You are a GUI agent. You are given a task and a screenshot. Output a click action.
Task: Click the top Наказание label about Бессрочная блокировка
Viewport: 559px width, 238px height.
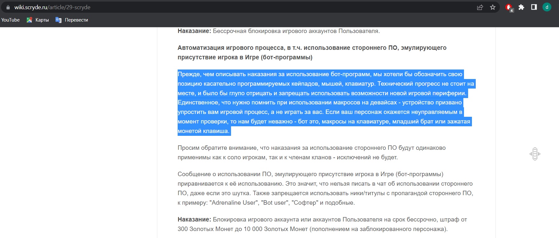[194, 31]
